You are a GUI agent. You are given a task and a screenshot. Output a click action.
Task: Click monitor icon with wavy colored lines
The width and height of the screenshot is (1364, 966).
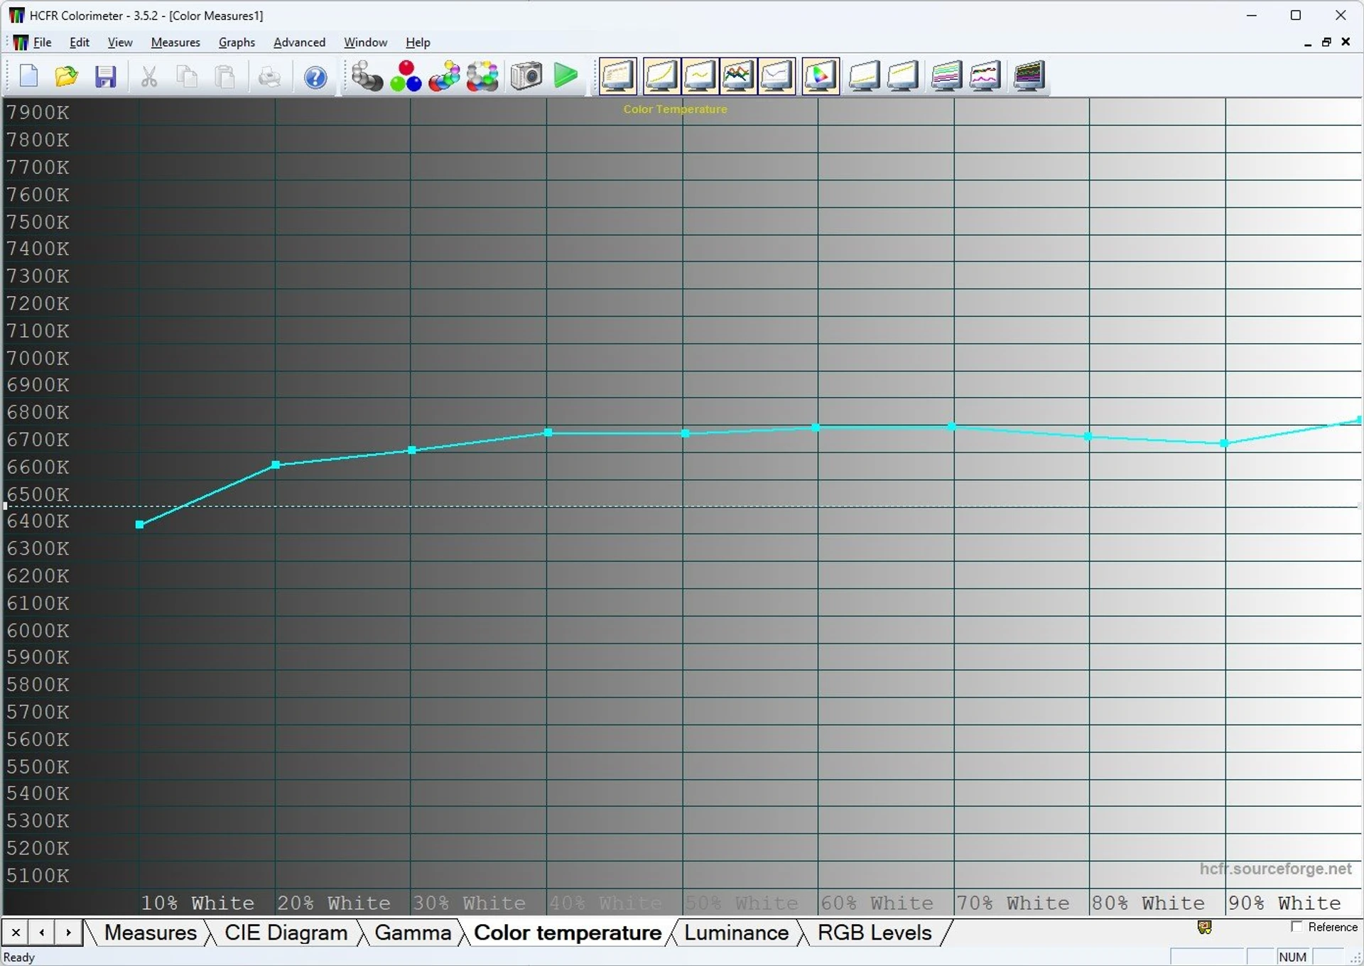click(x=985, y=76)
